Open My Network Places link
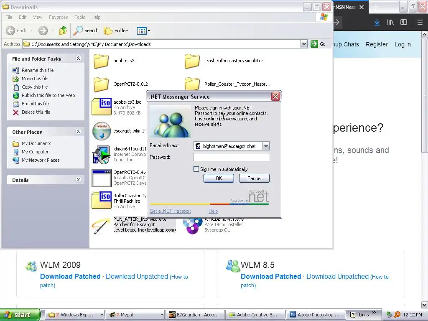 point(41,160)
